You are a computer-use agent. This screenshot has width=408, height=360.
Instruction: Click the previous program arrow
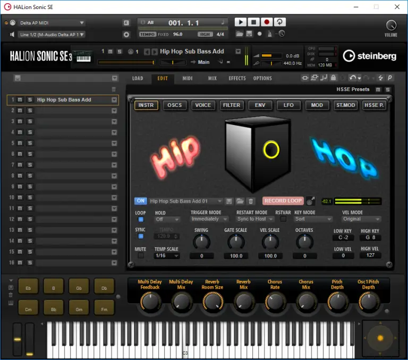click(147, 52)
